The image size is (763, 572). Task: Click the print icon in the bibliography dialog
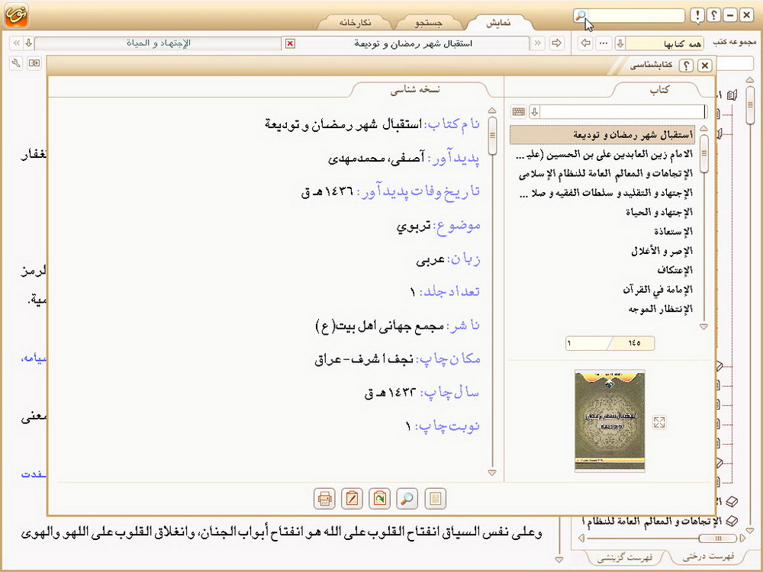(x=325, y=499)
